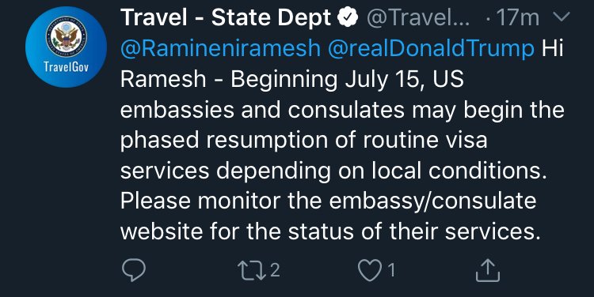Click the retweet count number 2
Screen dimensions: 594x297
pyautogui.click(x=275, y=270)
